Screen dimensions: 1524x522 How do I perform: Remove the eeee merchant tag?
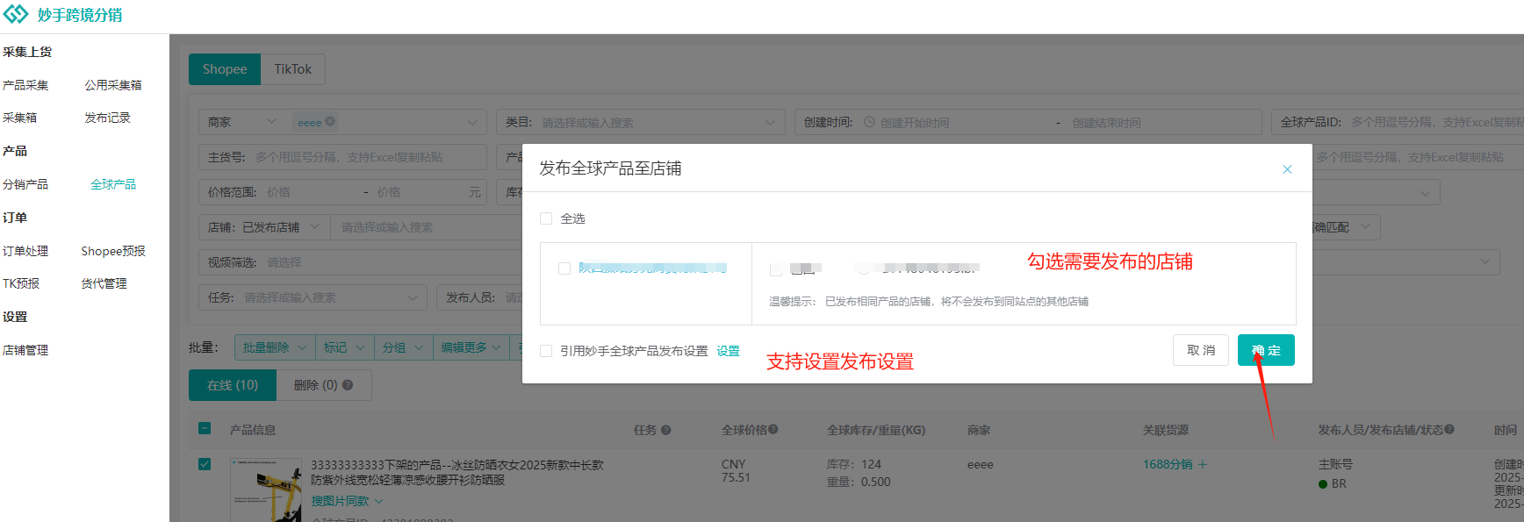330,122
